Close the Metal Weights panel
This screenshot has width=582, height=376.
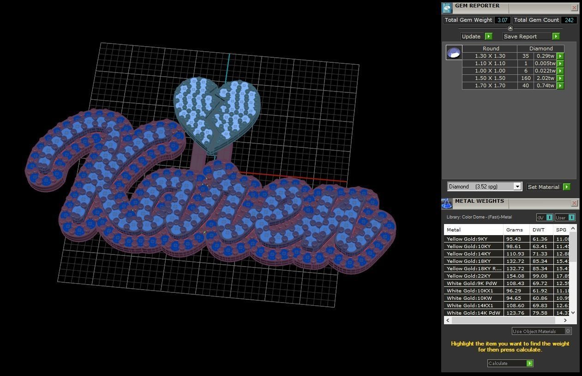574,203
